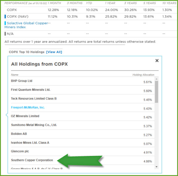Select the Boliden AB holding row
The image size is (178, 176).
tap(83, 134)
